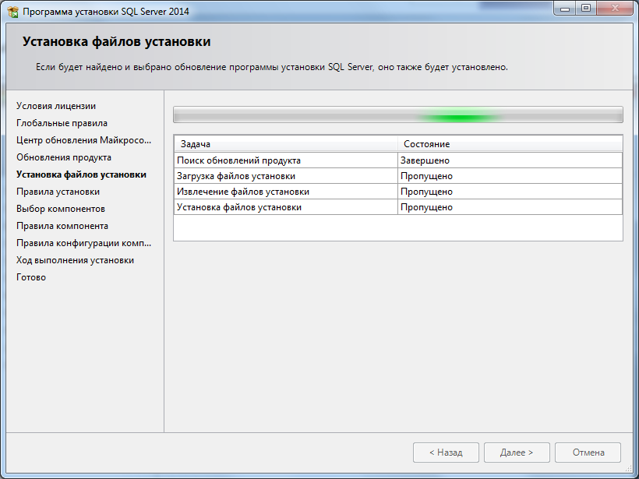Click the Задача column header
Viewport: 639px width, 479px height.
click(286, 144)
